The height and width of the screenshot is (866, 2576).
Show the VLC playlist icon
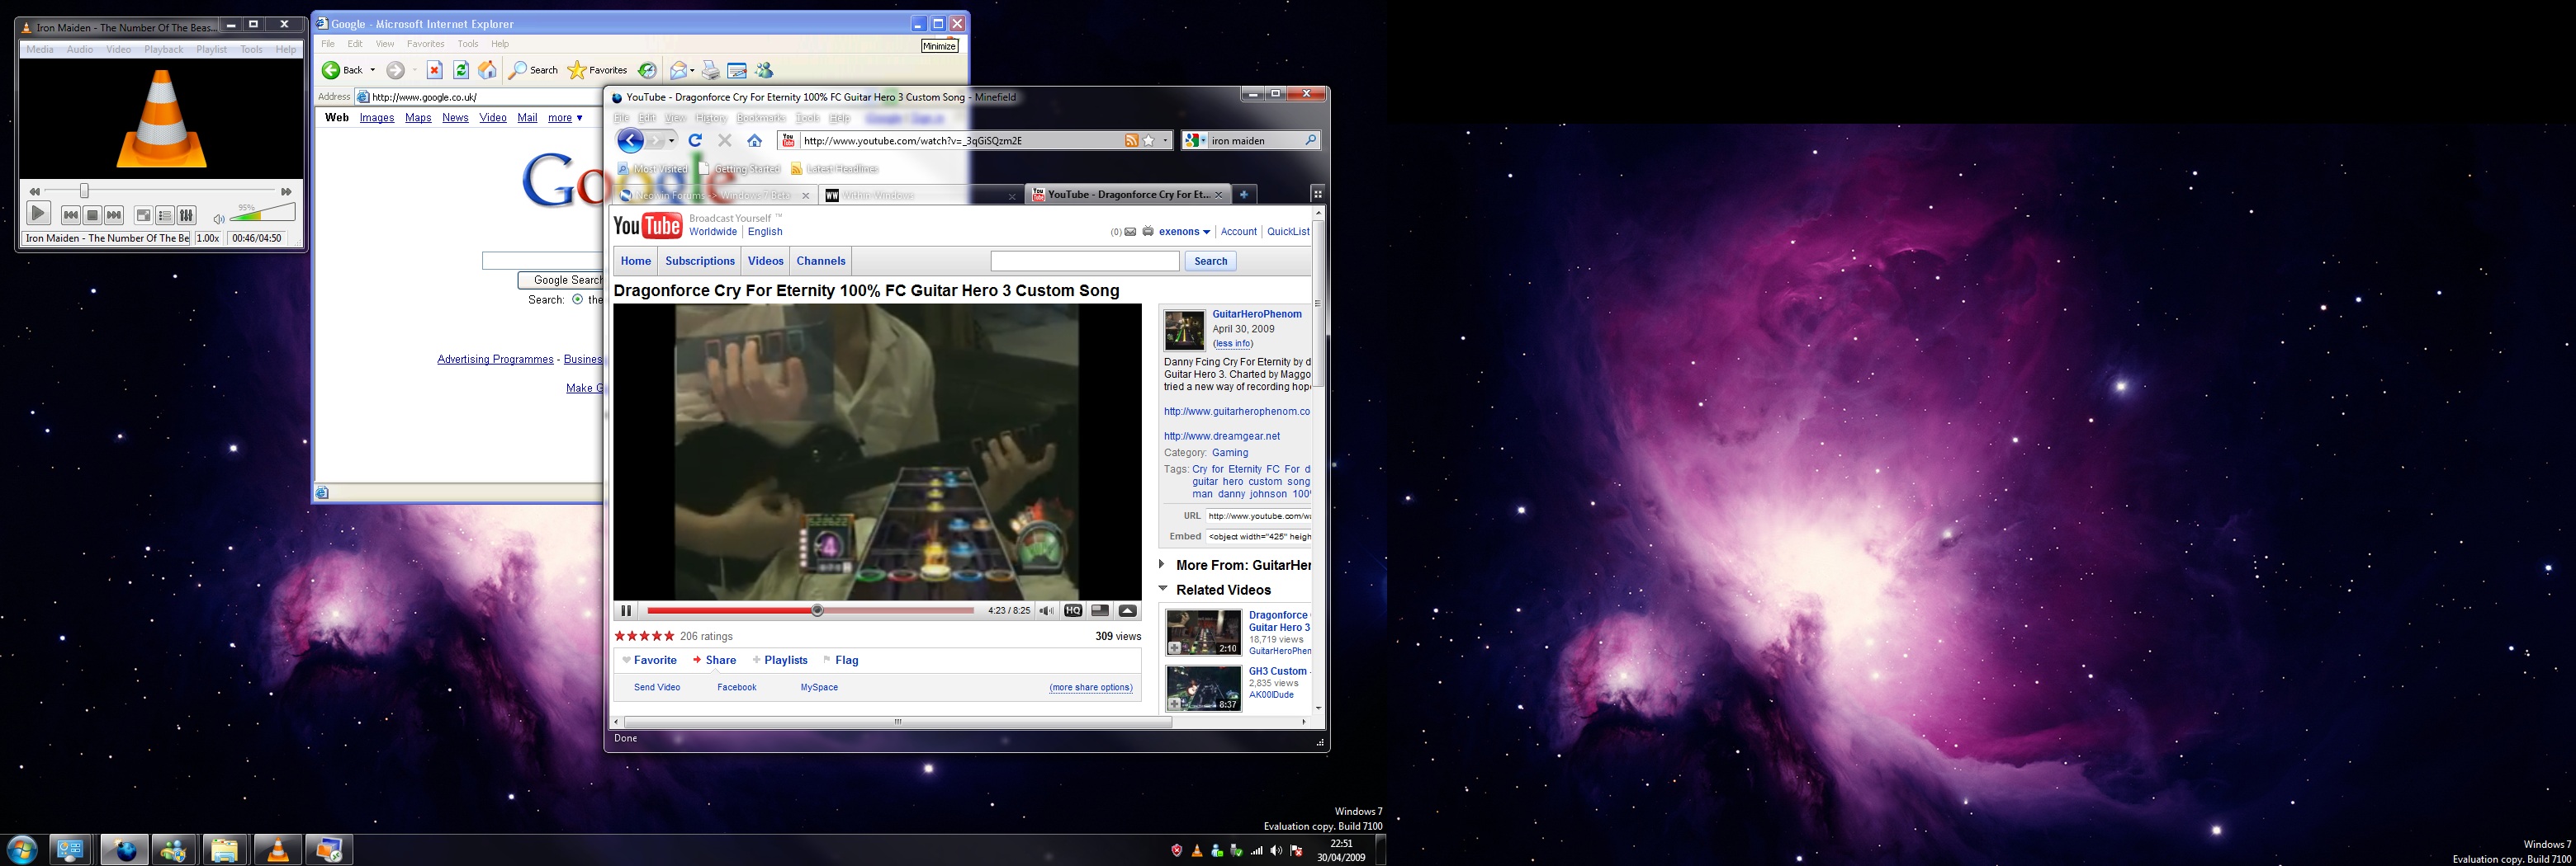165,214
